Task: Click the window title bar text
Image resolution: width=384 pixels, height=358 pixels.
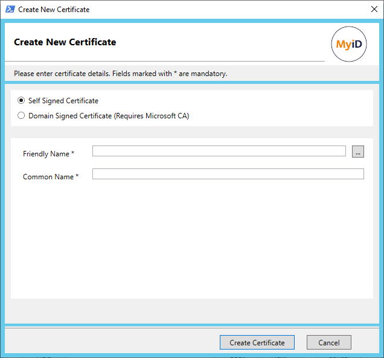Action: [54, 10]
